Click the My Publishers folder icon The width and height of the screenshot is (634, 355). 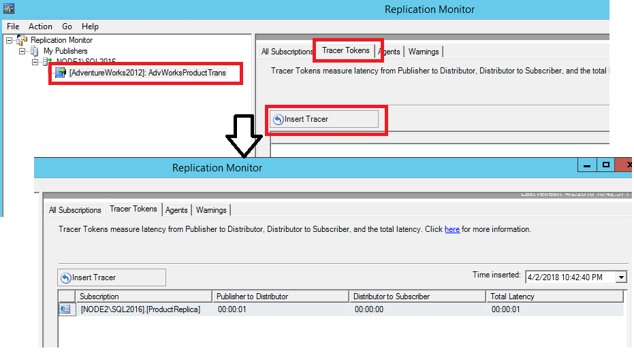click(35, 51)
